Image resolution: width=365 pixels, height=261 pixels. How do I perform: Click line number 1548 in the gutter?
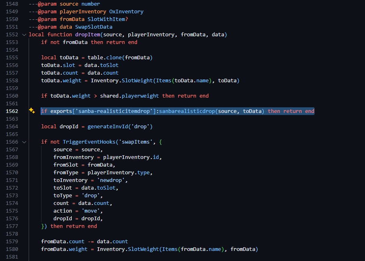pyautogui.click(x=12, y=4)
